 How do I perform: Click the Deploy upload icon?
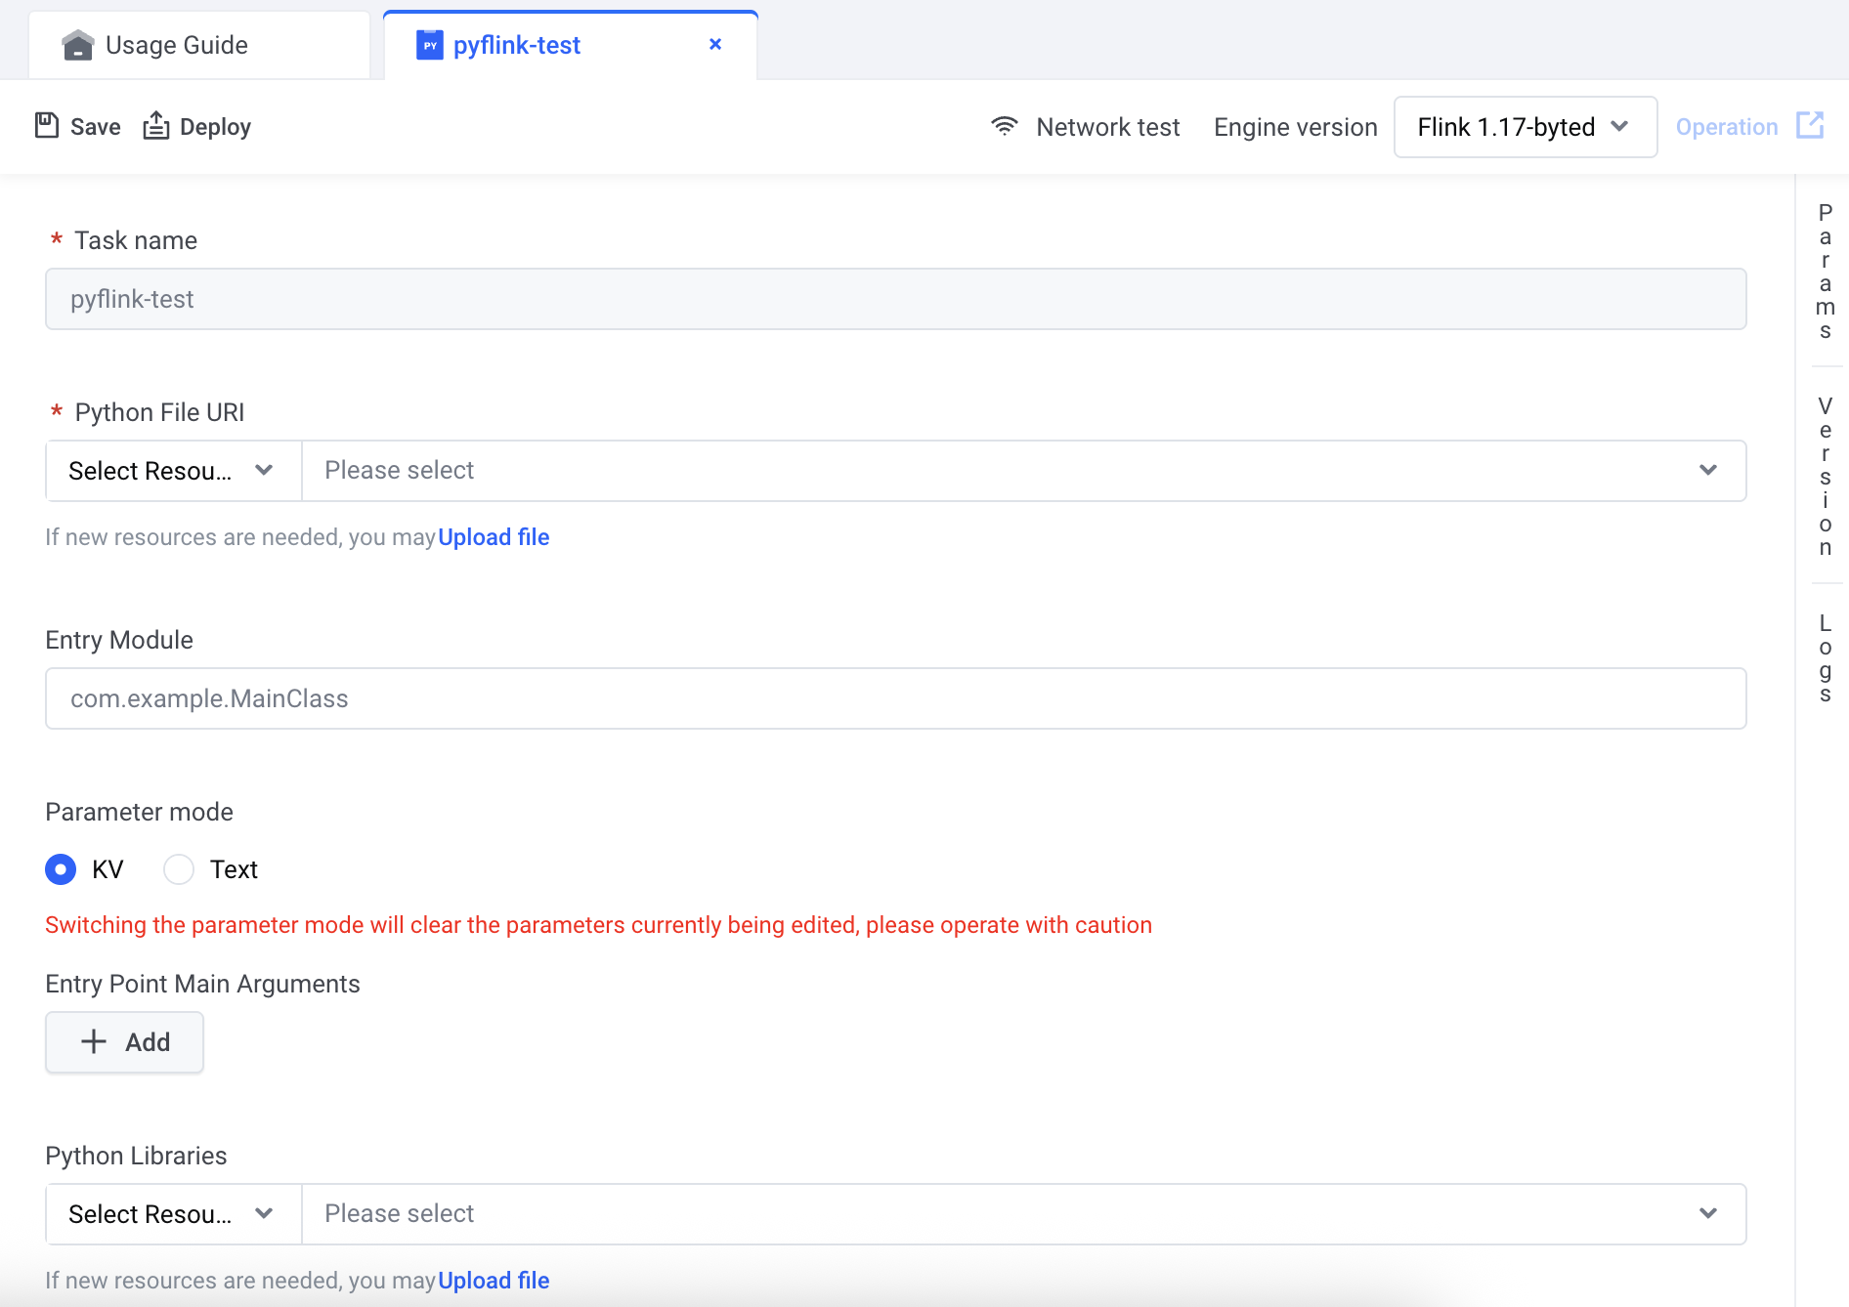click(156, 126)
